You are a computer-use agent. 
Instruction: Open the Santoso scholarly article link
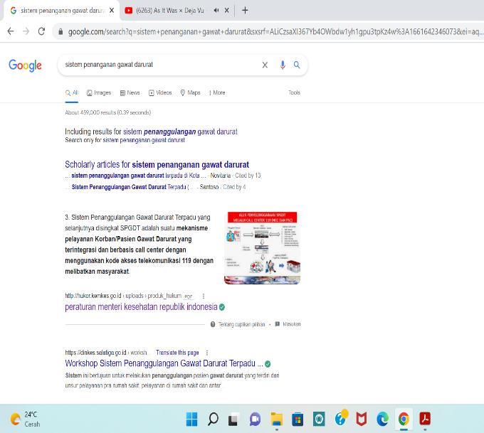(x=130, y=187)
